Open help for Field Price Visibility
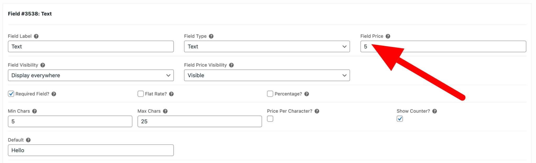Viewport: 536px width, 163px height. pyautogui.click(x=231, y=65)
